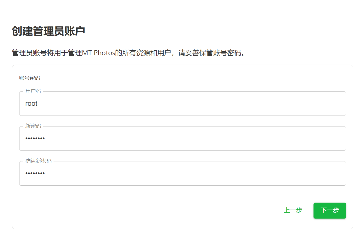This screenshot has width=364, height=246.
Task: Click the 确认新密码 floating label
Action: 38,161
